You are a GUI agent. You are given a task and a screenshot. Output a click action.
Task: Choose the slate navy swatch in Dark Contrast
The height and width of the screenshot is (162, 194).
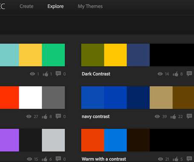tap(138, 55)
